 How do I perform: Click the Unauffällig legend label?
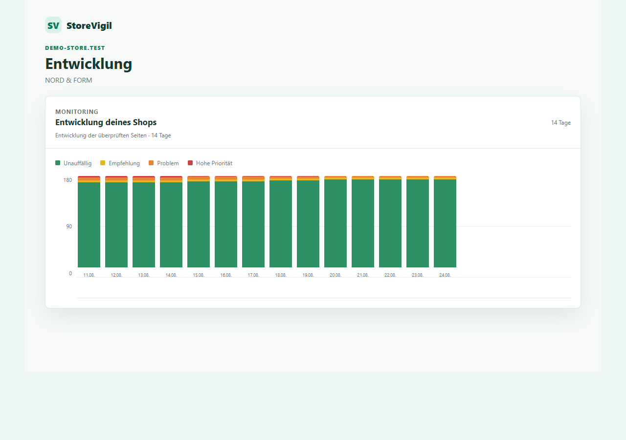(77, 163)
